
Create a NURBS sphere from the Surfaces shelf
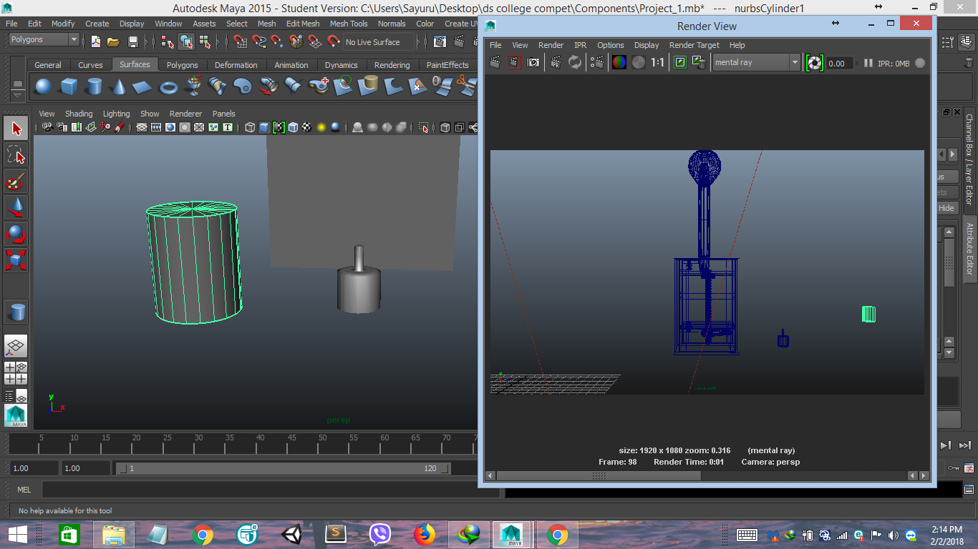pyautogui.click(x=43, y=87)
